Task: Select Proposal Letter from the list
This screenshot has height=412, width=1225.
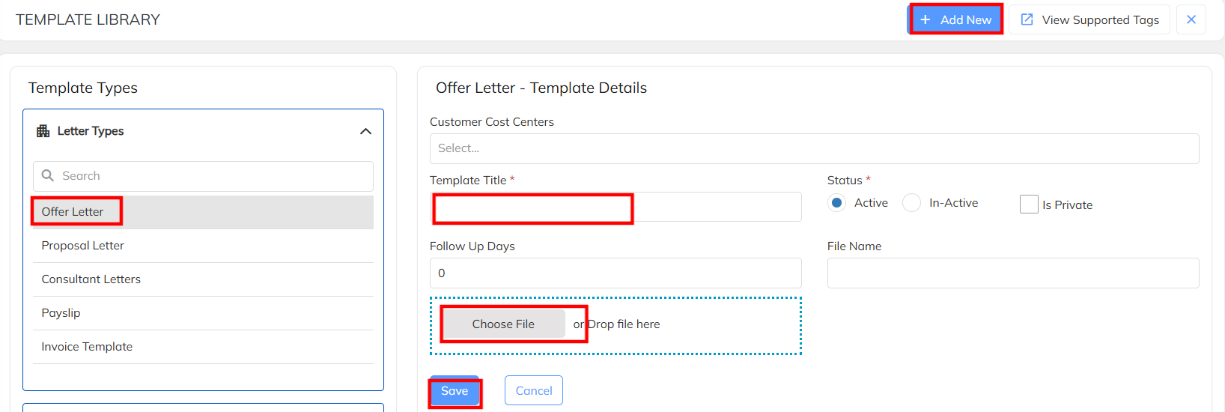Action: coord(83,246)
